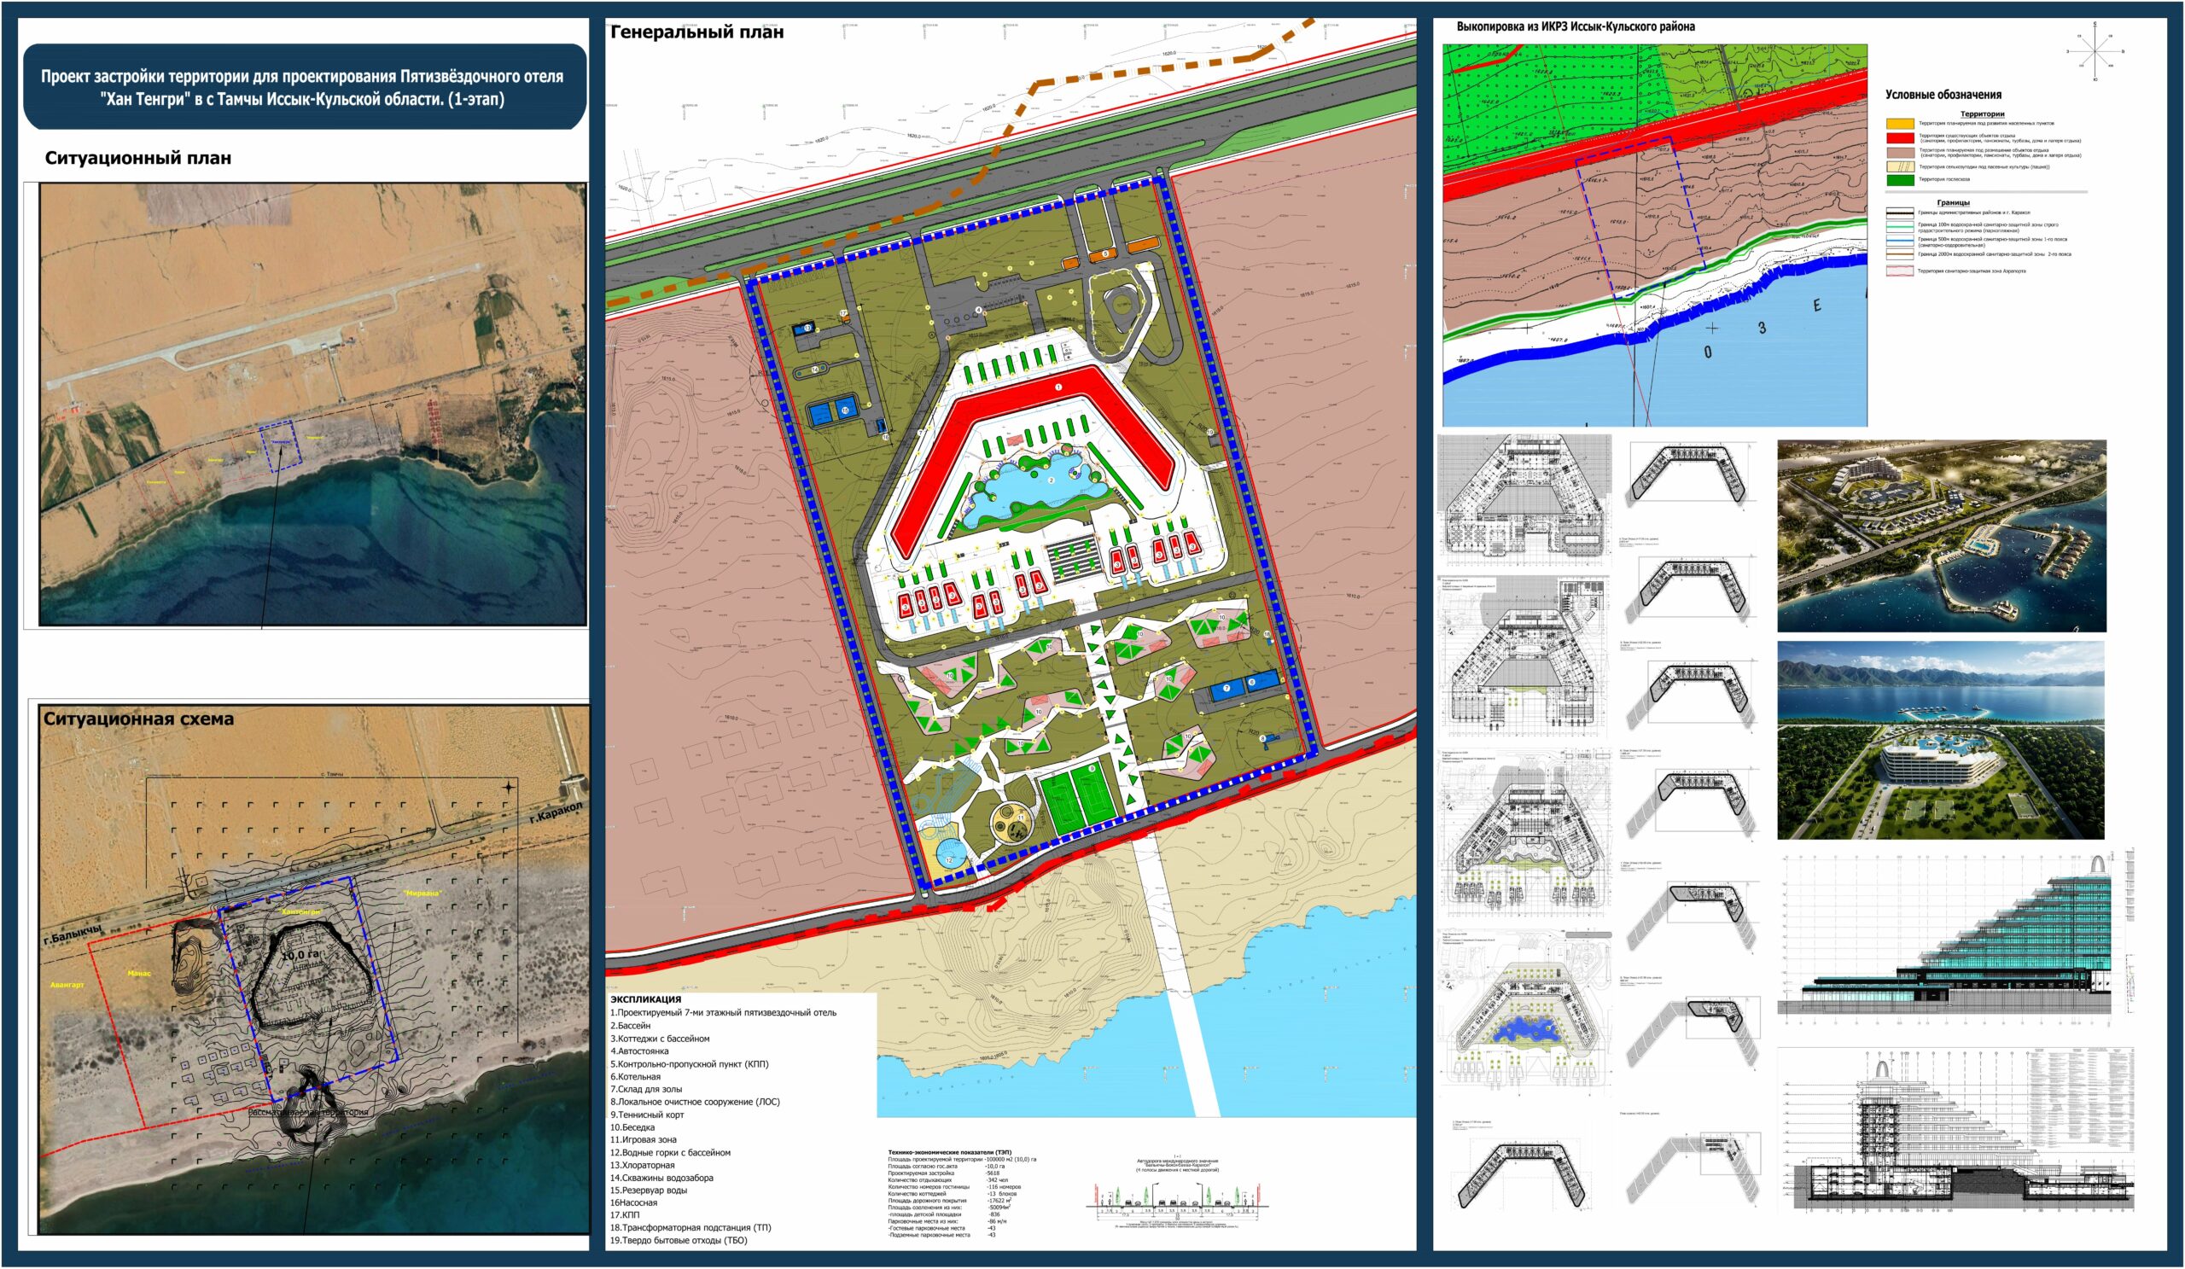
Task: Click the Ситуационная схема map image
Action: [312, 971]
